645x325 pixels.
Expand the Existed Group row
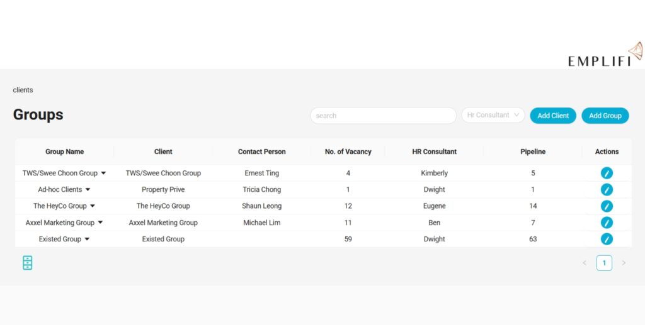(87, 239)
